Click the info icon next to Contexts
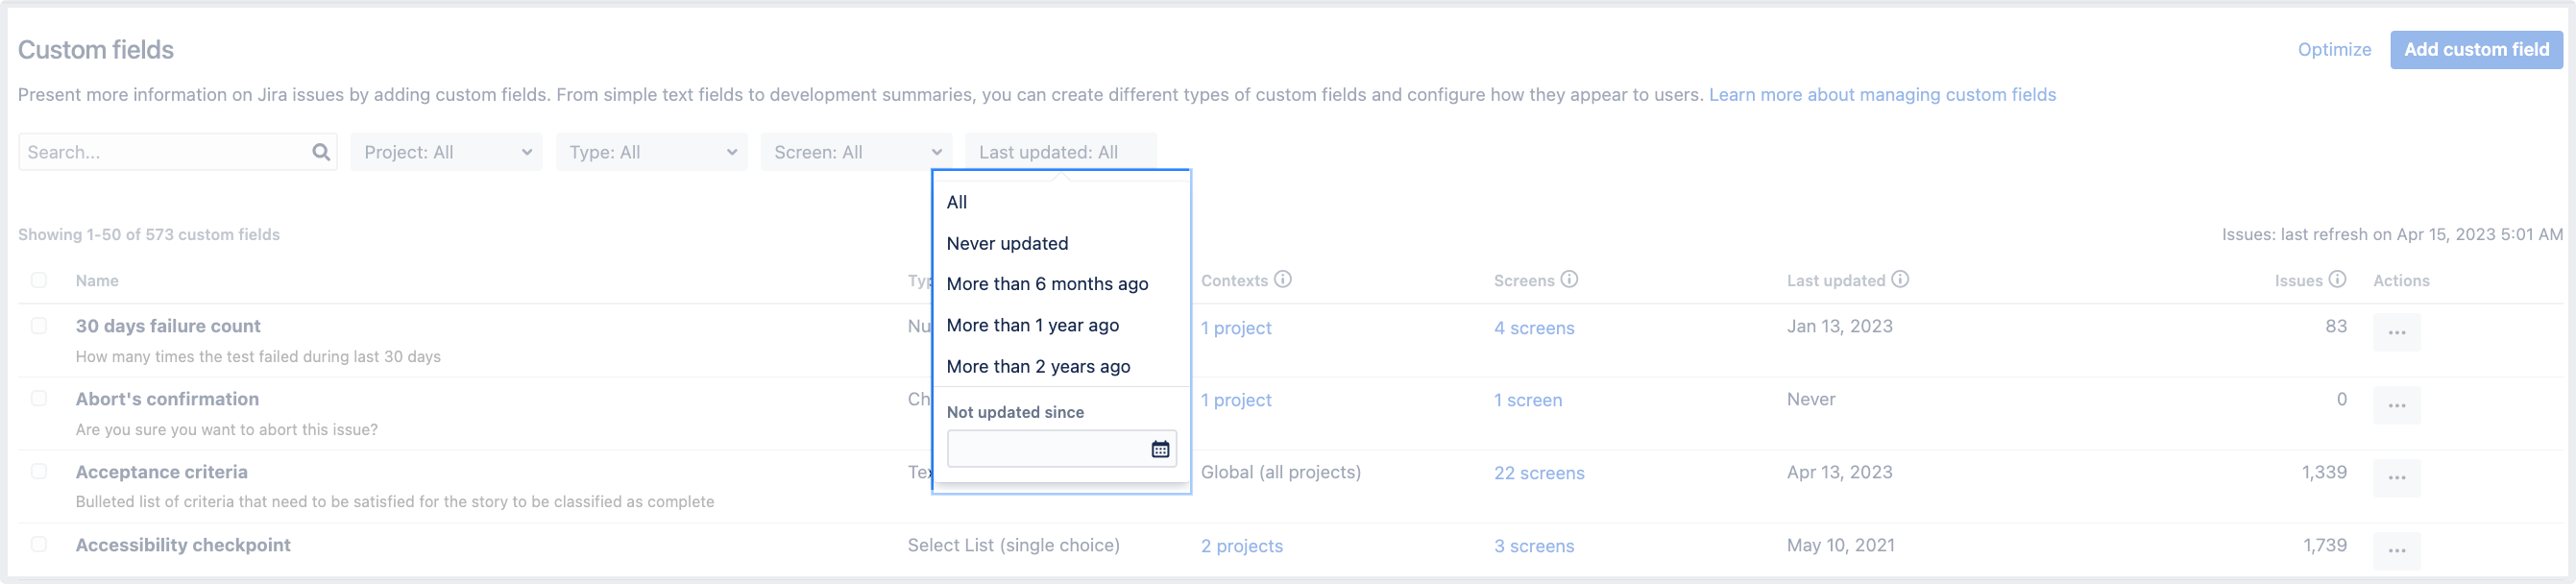 pyautogui.click(x=1283, y=280)
